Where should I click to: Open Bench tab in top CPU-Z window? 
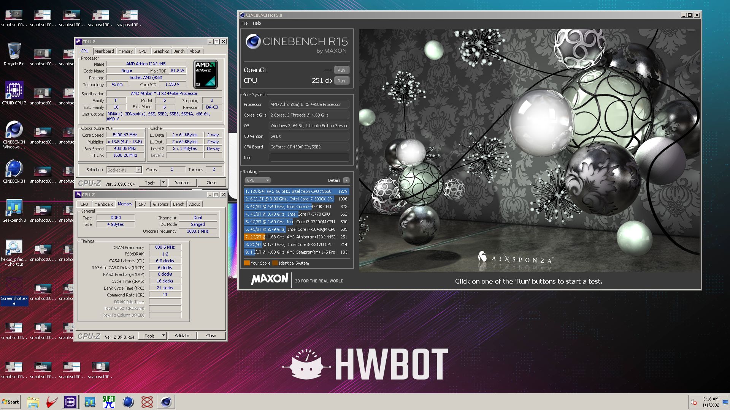179,51
